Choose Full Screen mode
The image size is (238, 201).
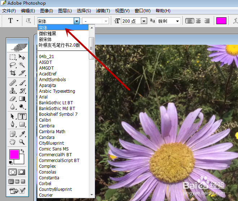pyautogui.click(x=23, y=182)
